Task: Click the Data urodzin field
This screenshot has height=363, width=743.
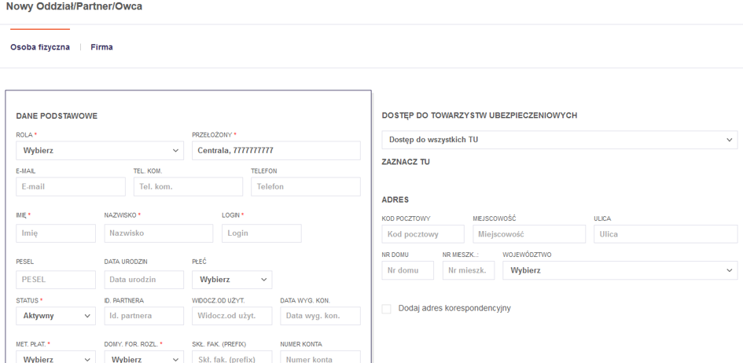Action: (144, 279)
